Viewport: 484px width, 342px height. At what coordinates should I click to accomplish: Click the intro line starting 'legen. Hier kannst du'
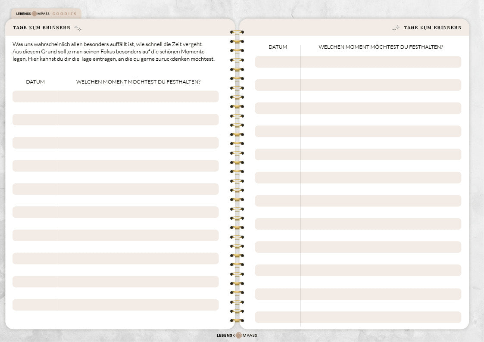tap(113, 59)
